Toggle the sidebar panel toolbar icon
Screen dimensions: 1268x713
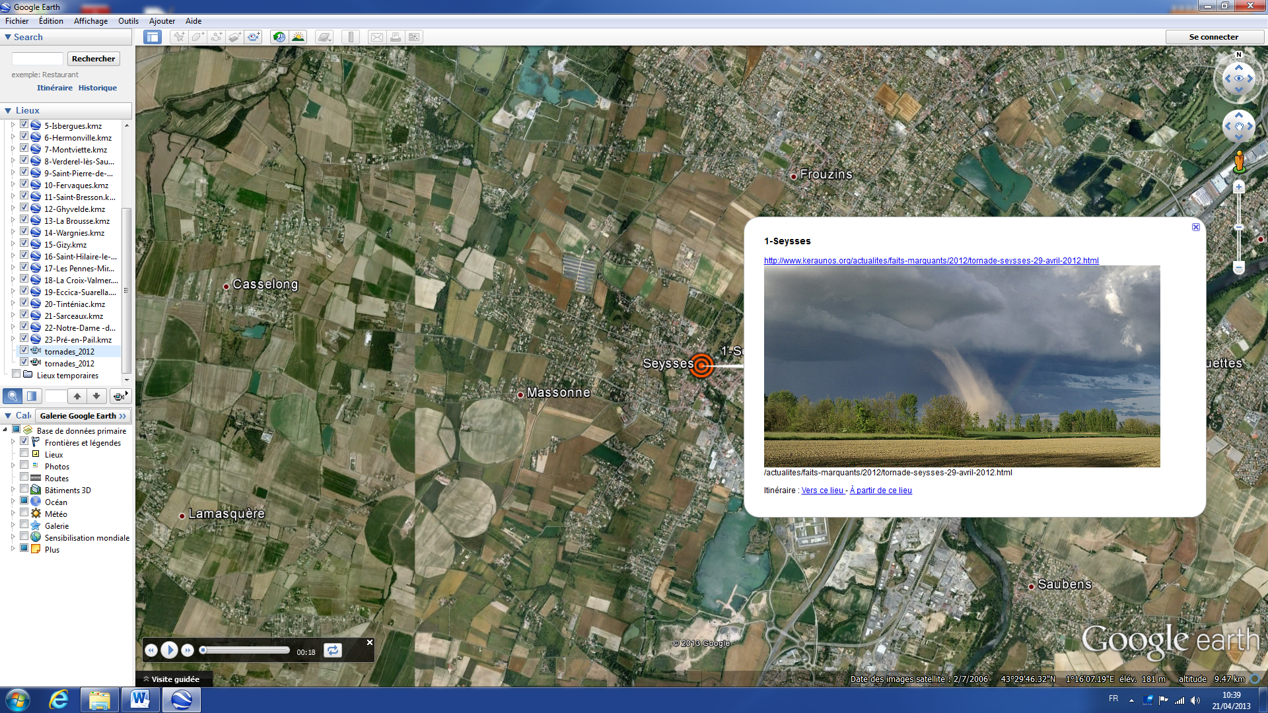(153, 37)
